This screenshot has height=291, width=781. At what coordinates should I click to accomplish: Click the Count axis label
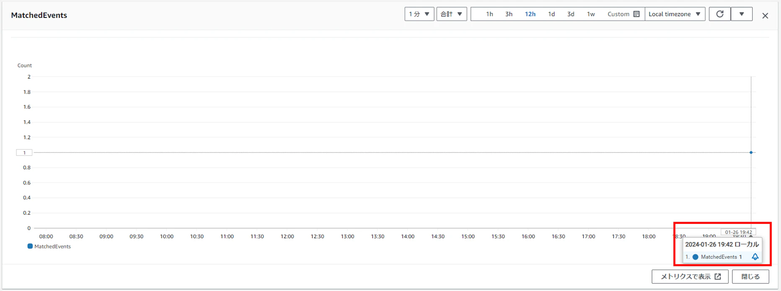[25, 65]
